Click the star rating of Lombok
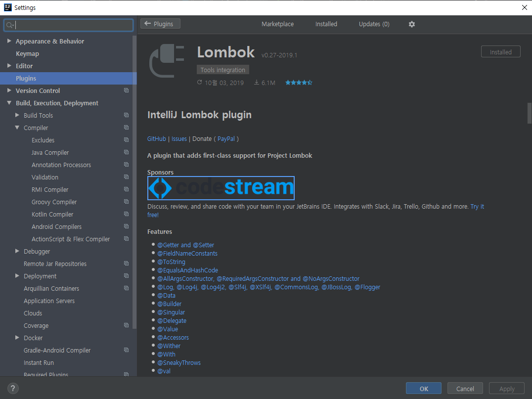Viewport: 532px width, 399px height. click(x=299, y=83)
